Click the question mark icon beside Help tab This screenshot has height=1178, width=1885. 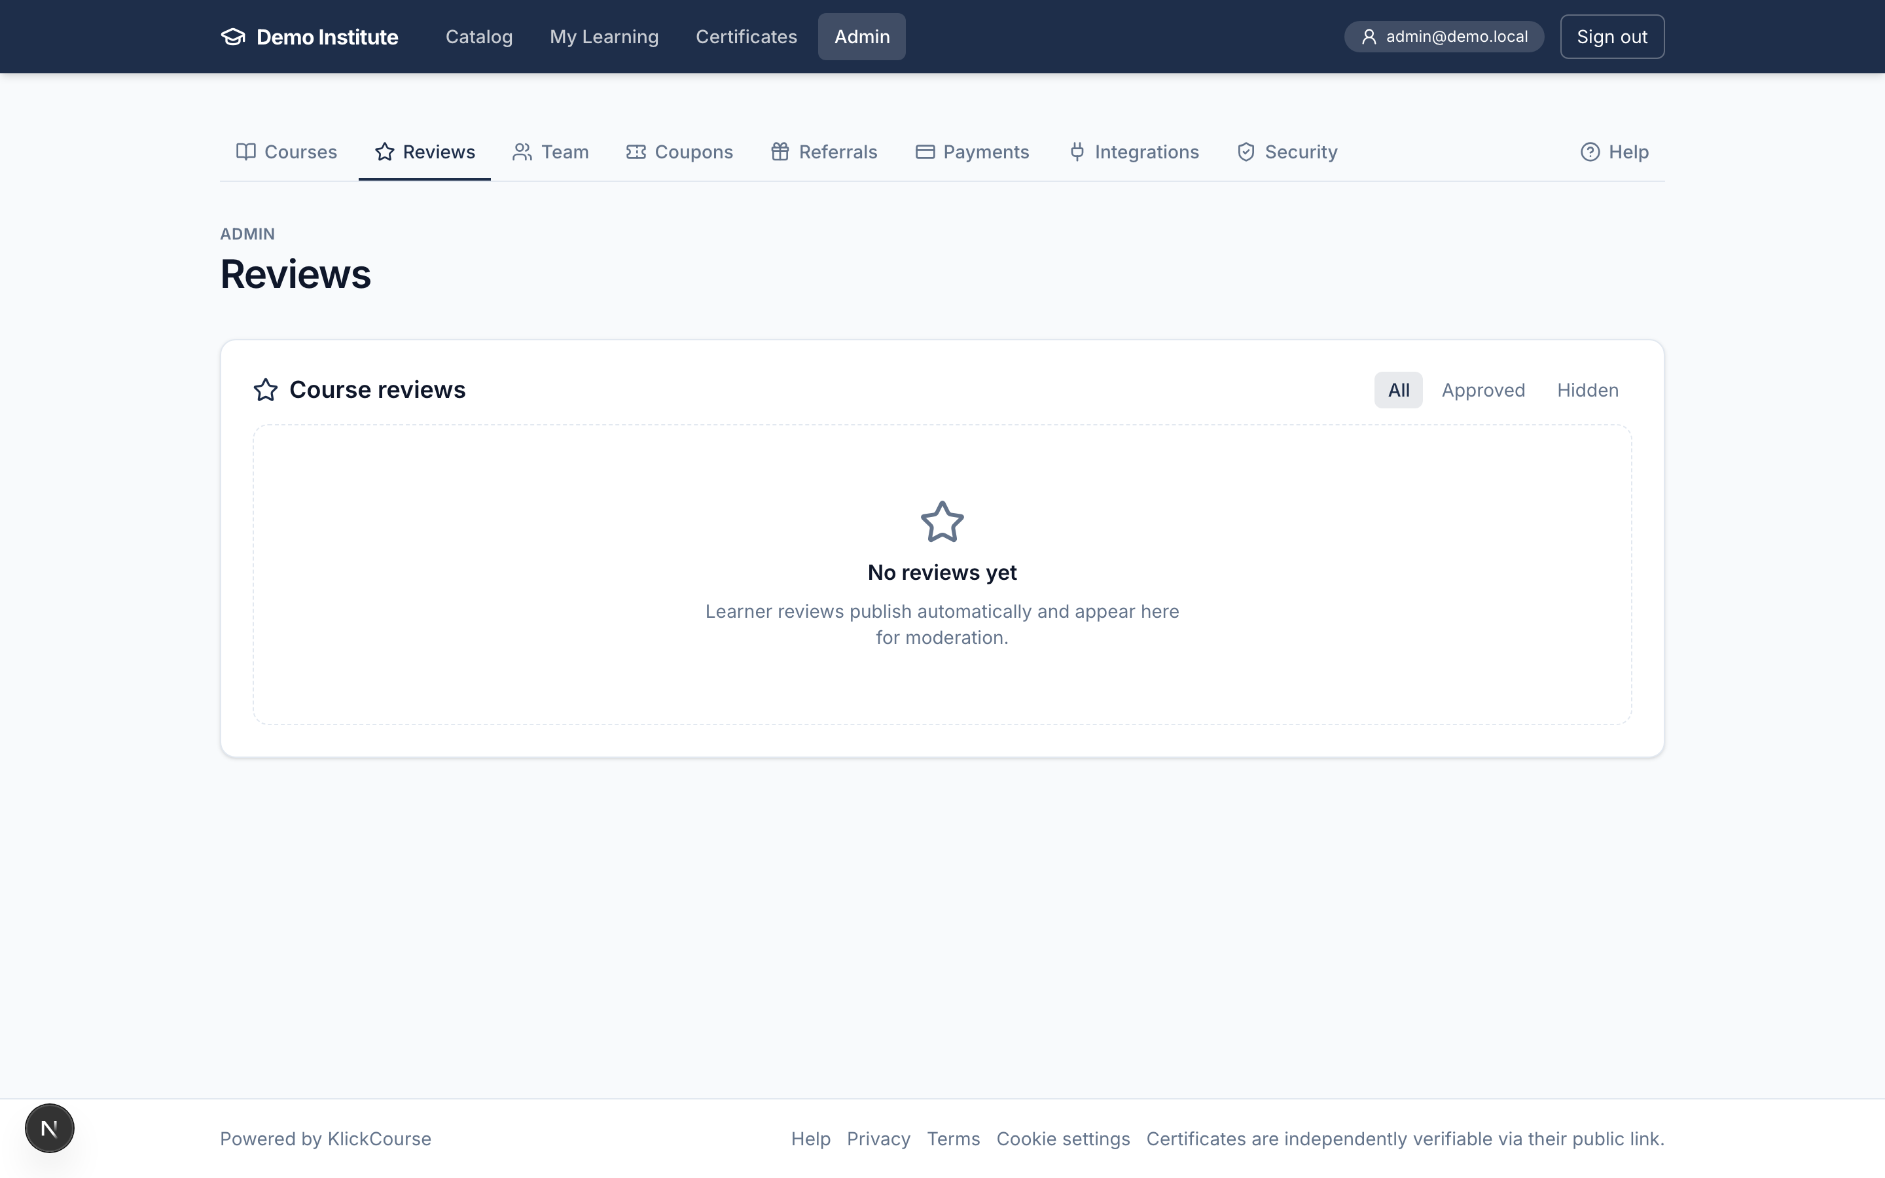(x=1590, y=151)
